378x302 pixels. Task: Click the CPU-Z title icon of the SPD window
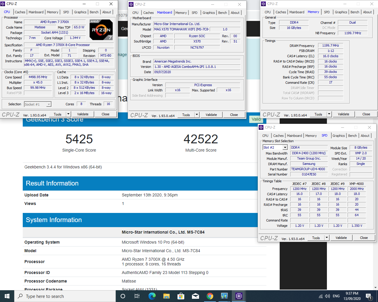pyautogui.click(x=261, y=127)
